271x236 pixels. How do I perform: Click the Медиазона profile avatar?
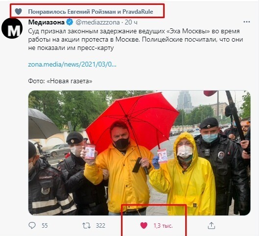tap(12, 28)
